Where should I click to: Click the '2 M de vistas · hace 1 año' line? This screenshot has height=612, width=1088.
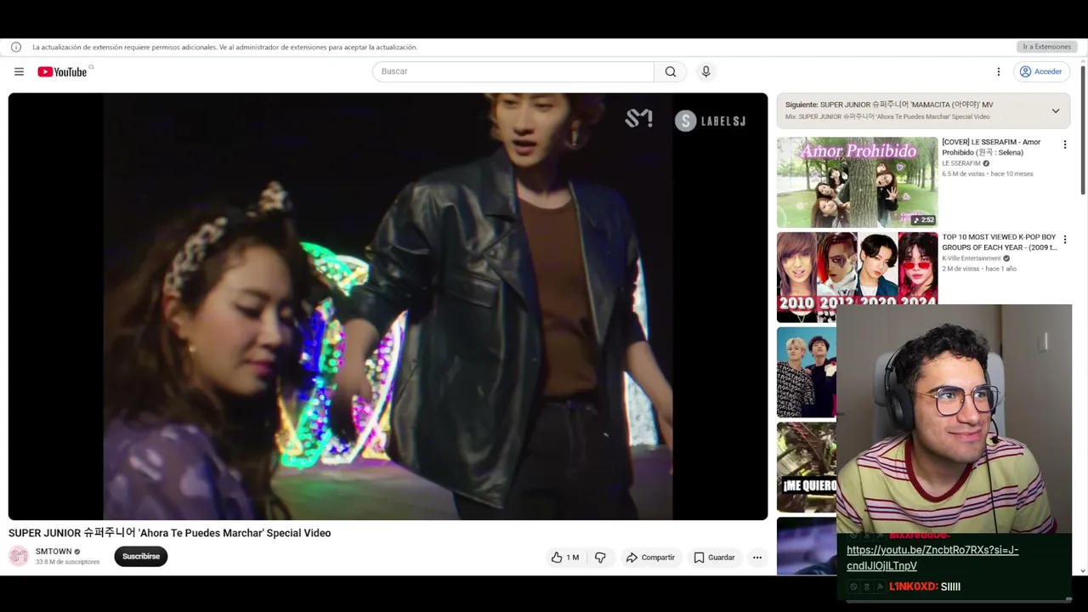pyautogui.click(x=979, y=269)
